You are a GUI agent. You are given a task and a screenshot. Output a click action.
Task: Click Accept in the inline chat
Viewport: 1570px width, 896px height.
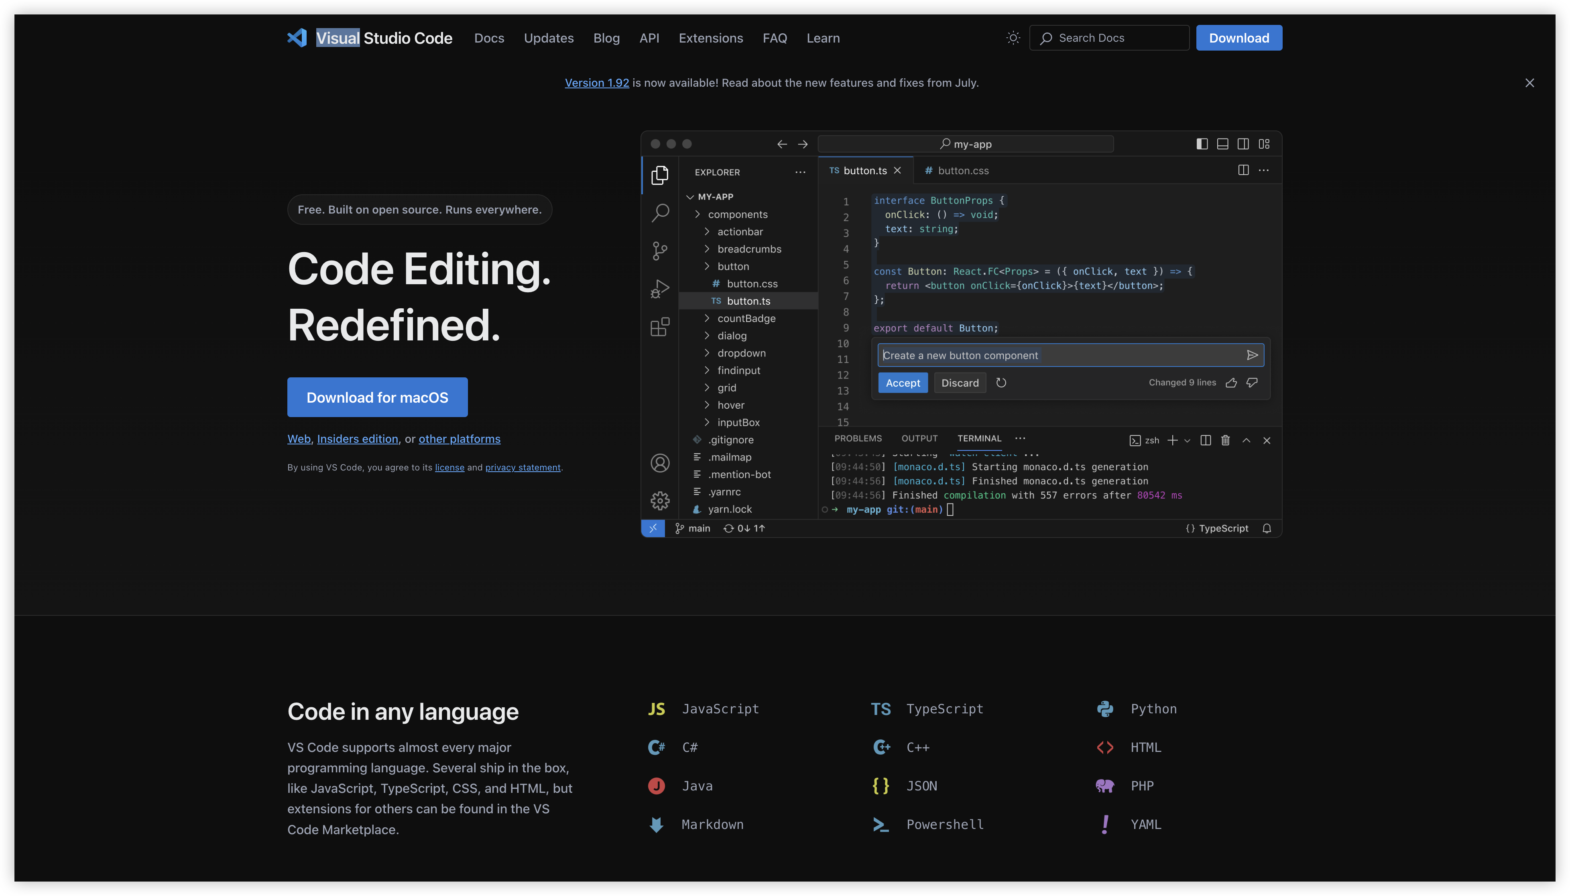[903, 383]
